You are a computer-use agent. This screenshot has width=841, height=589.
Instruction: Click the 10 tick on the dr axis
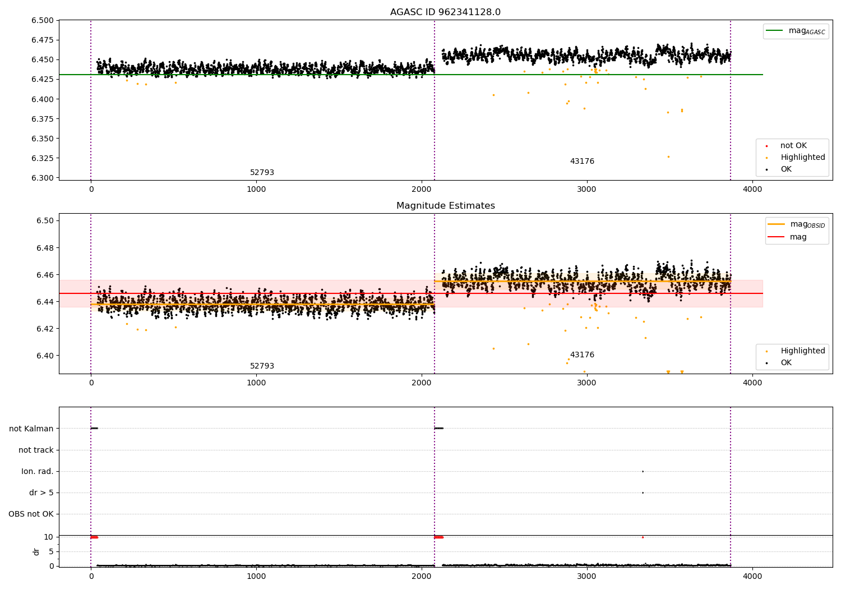tap(49, 537)
